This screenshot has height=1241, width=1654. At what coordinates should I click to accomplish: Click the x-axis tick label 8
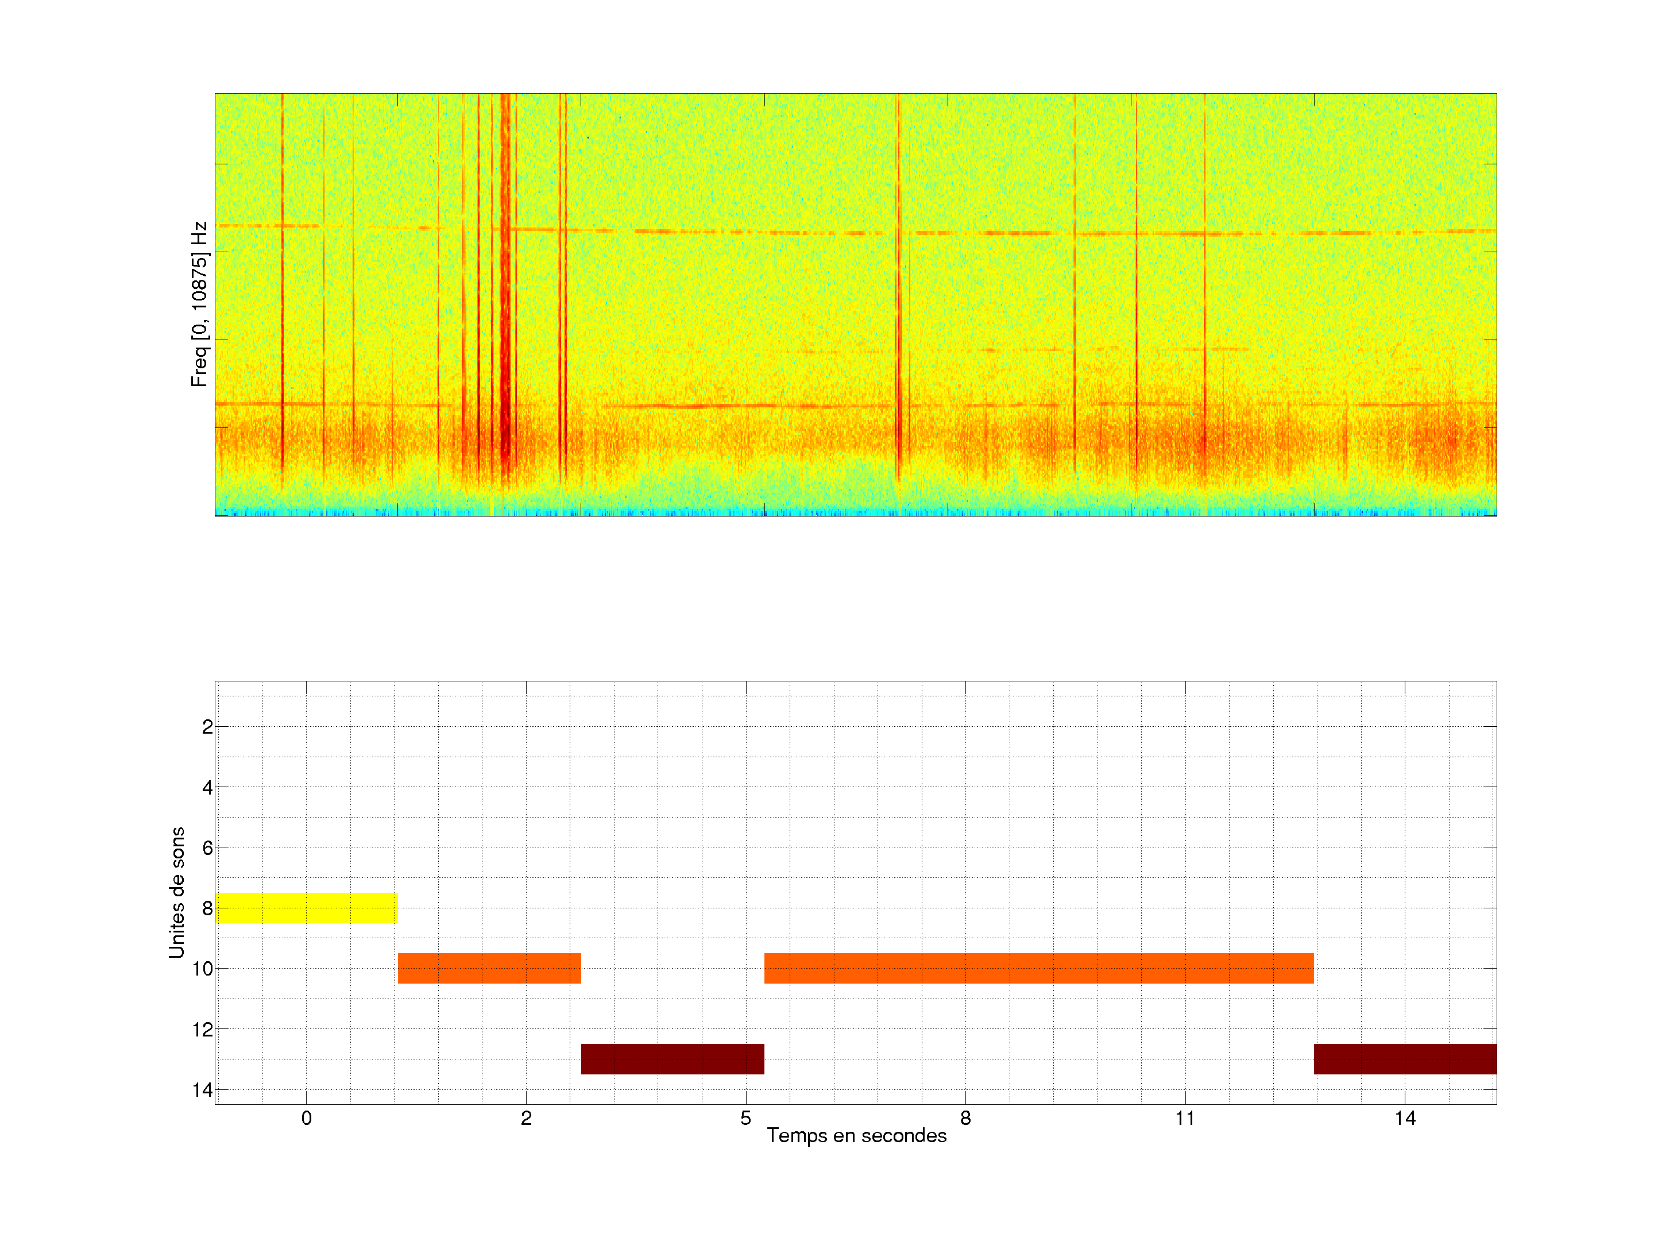pyautogui.click(x=965, y=1118)
